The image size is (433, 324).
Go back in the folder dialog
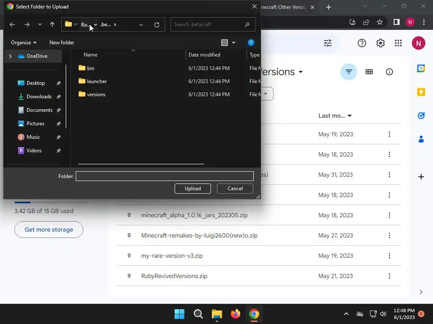click(12, 24)
